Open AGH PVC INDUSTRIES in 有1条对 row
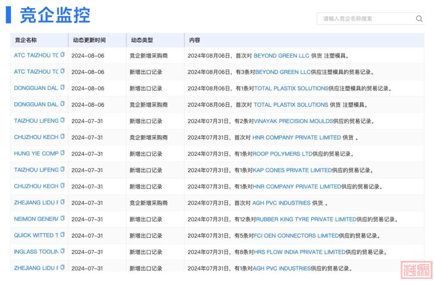The image size is (435, 281). click(282, 268)
